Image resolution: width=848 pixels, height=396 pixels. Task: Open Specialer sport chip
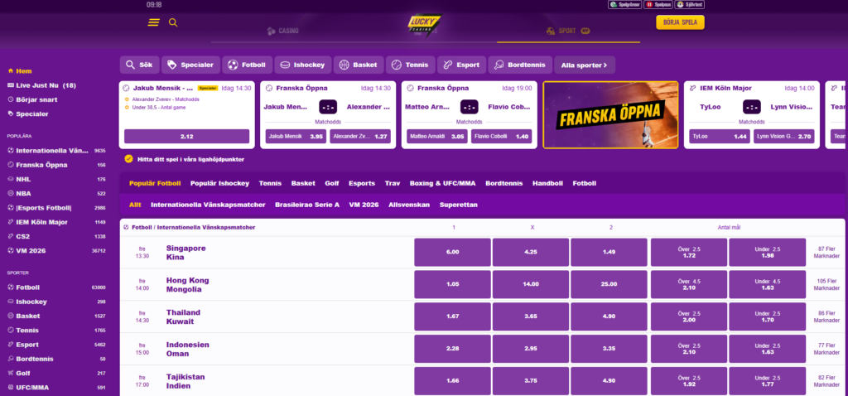191,65
